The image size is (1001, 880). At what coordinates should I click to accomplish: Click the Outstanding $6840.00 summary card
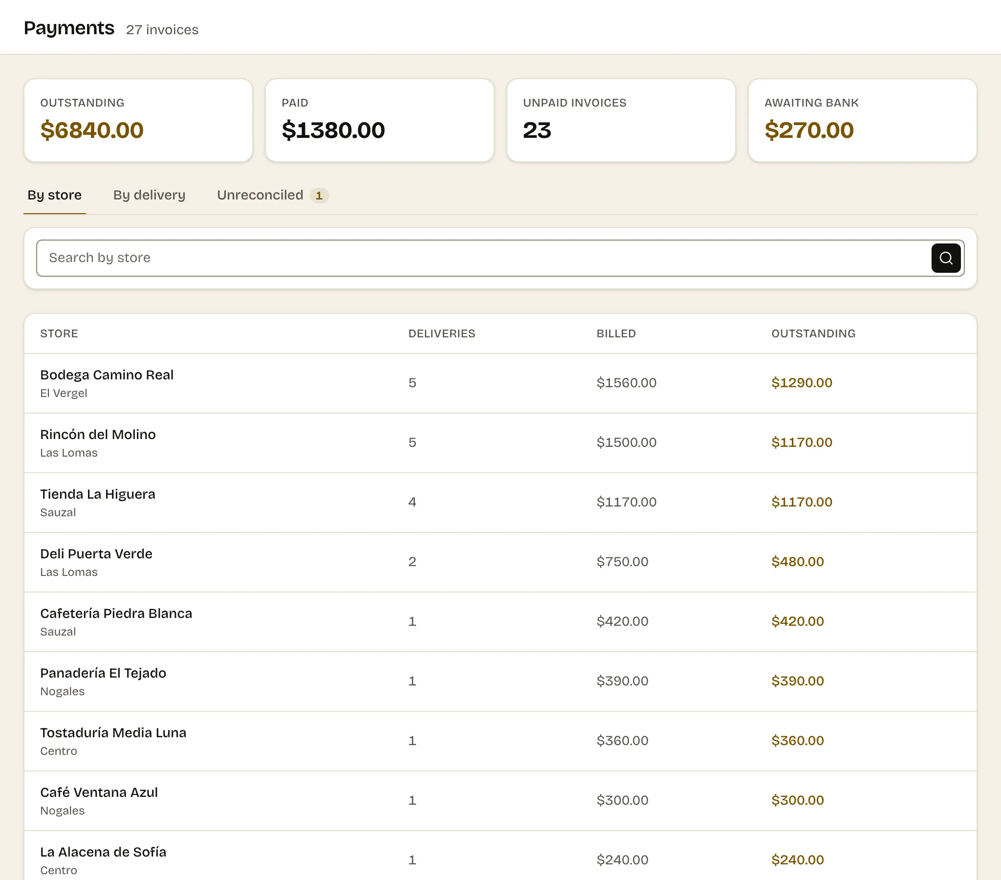pyautogui.click(x=138, y=121)
